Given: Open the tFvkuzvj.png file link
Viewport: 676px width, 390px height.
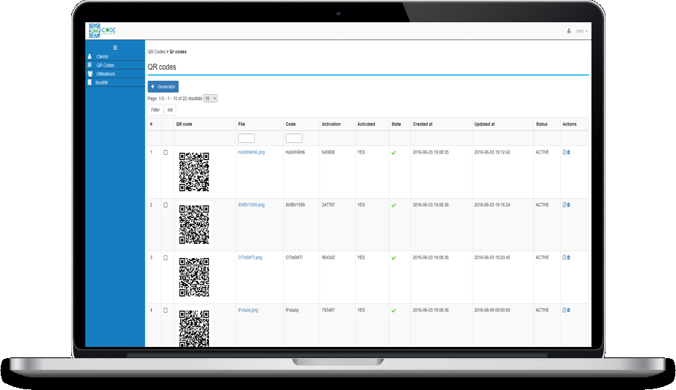Looking at the screenshot, I should click(x=248, y=310).
